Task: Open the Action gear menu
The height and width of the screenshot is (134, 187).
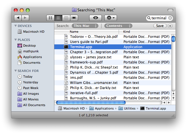Action: click(111, 18)
